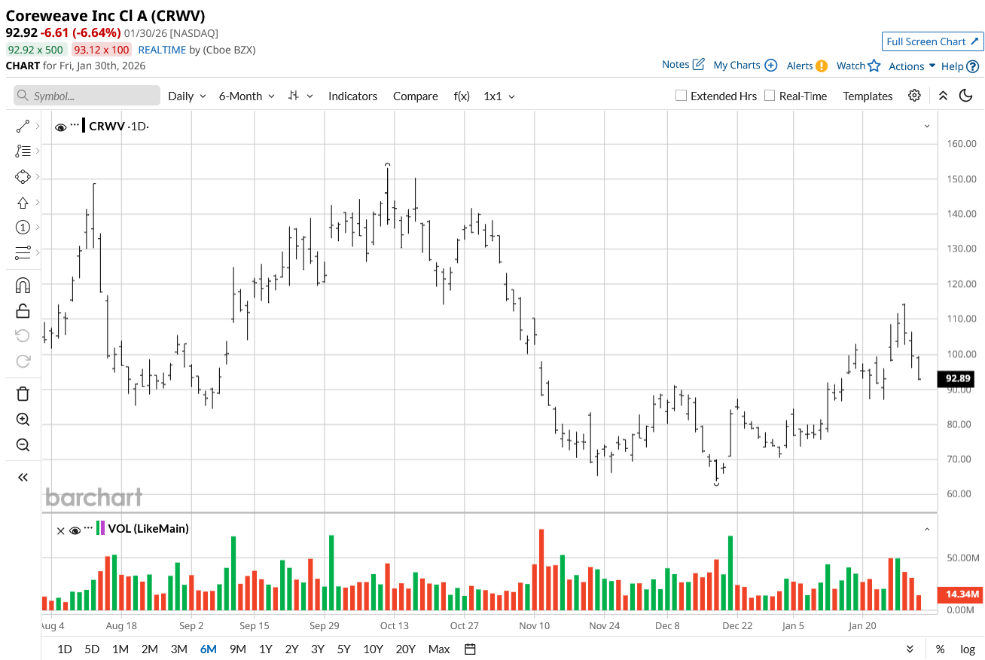Choose the 5Y range

(344, 649)
